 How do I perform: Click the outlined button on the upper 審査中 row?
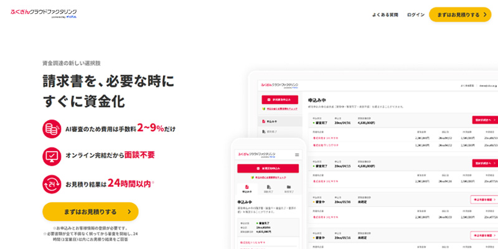pyautogui.click(x=484, y=199)
